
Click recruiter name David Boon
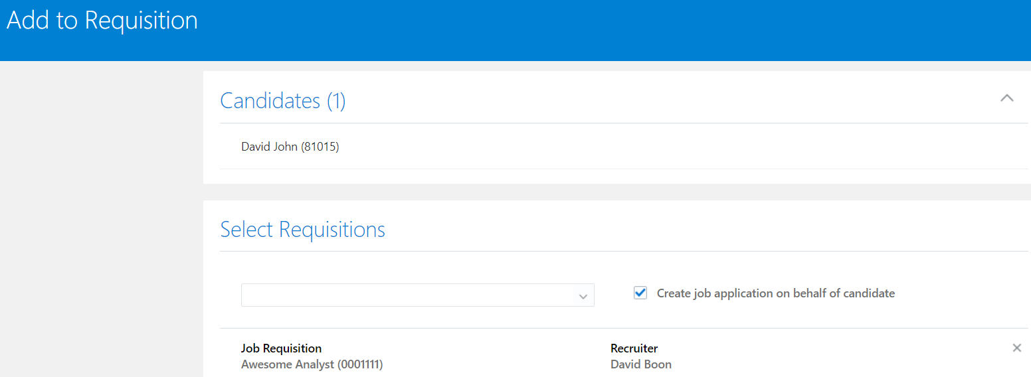tap(640, 364)
